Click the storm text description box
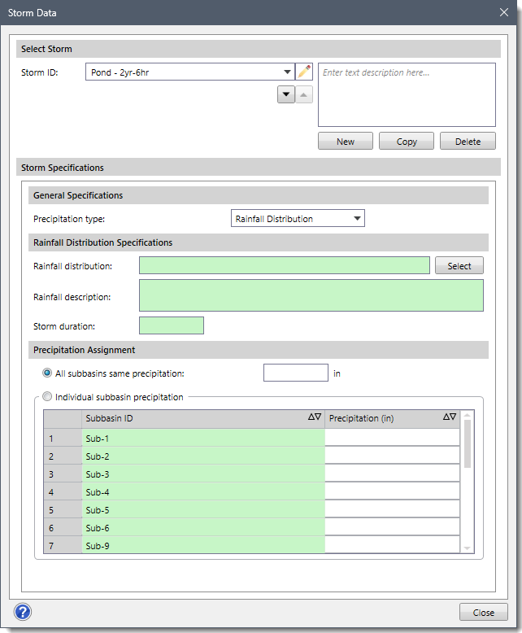 pyautogui.click(x=407, y=94)
